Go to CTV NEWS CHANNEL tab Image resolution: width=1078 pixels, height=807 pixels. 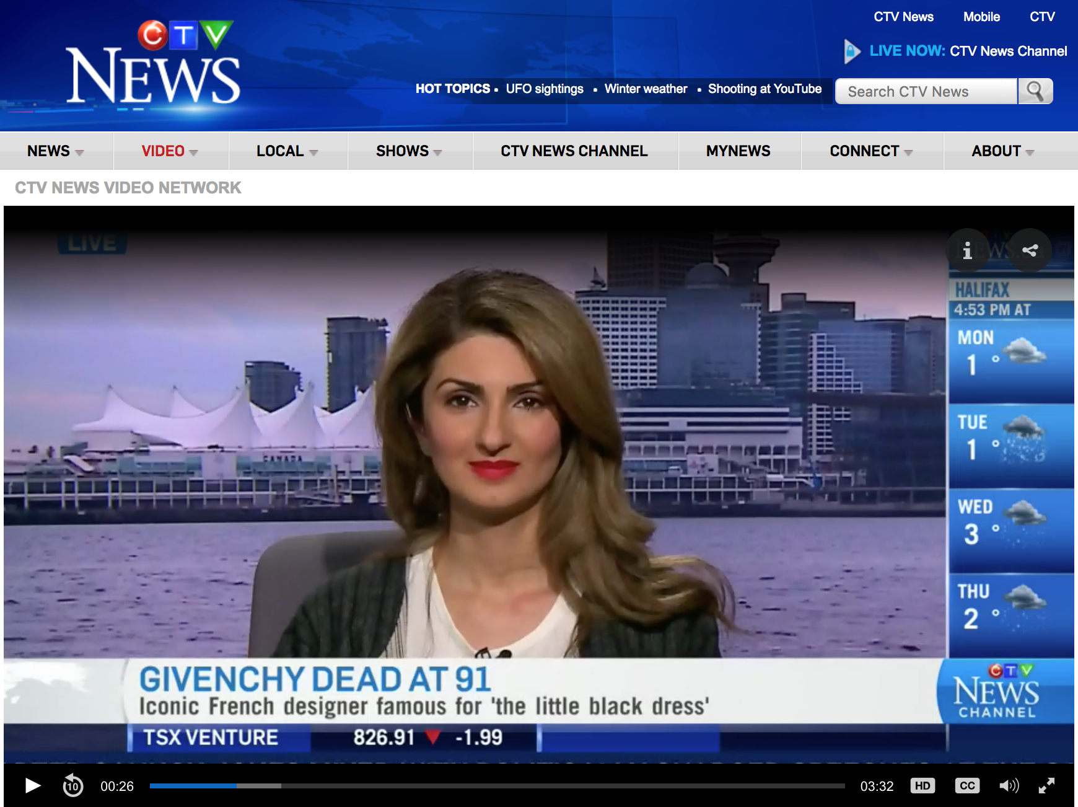[574, 151]
